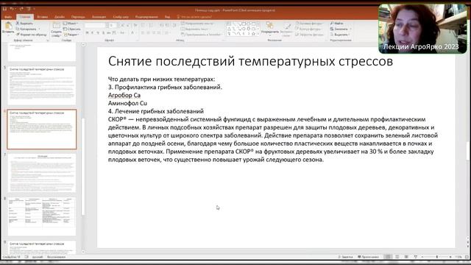Open Shape Outline (Контур фигуры) menu
471x265 pixels.
308,29
